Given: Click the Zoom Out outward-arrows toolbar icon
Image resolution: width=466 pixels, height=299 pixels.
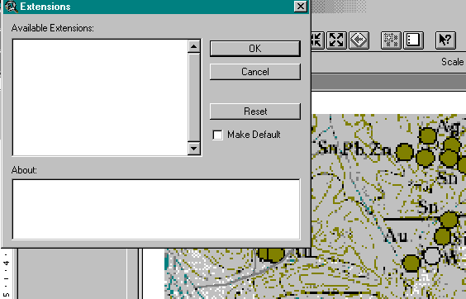Looking at the screenshot, I should (x=336, y=40).
